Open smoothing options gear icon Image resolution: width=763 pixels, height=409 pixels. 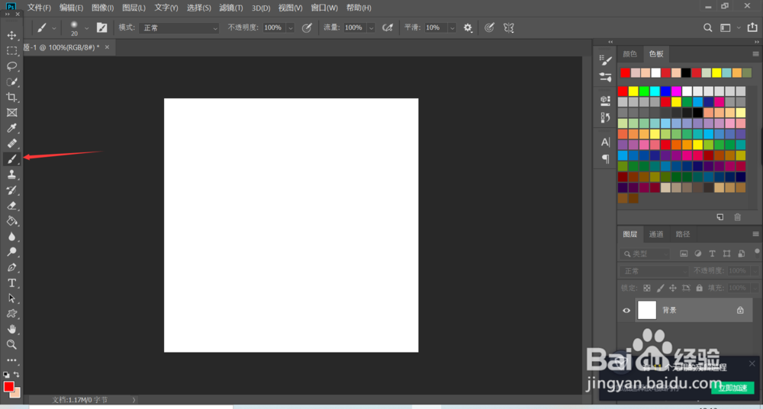(468, 27)
